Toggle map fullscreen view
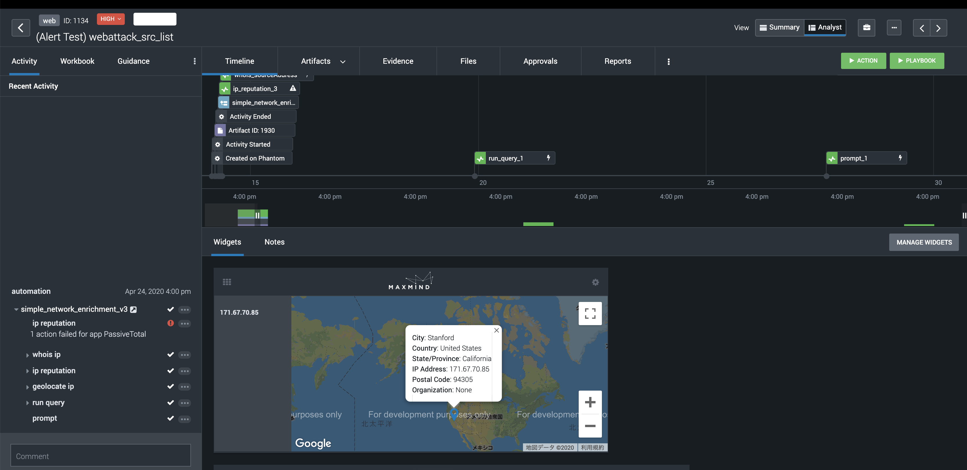The width and height of the screenshot is (967, 470). pyautogui.click(x=590, y=313)
